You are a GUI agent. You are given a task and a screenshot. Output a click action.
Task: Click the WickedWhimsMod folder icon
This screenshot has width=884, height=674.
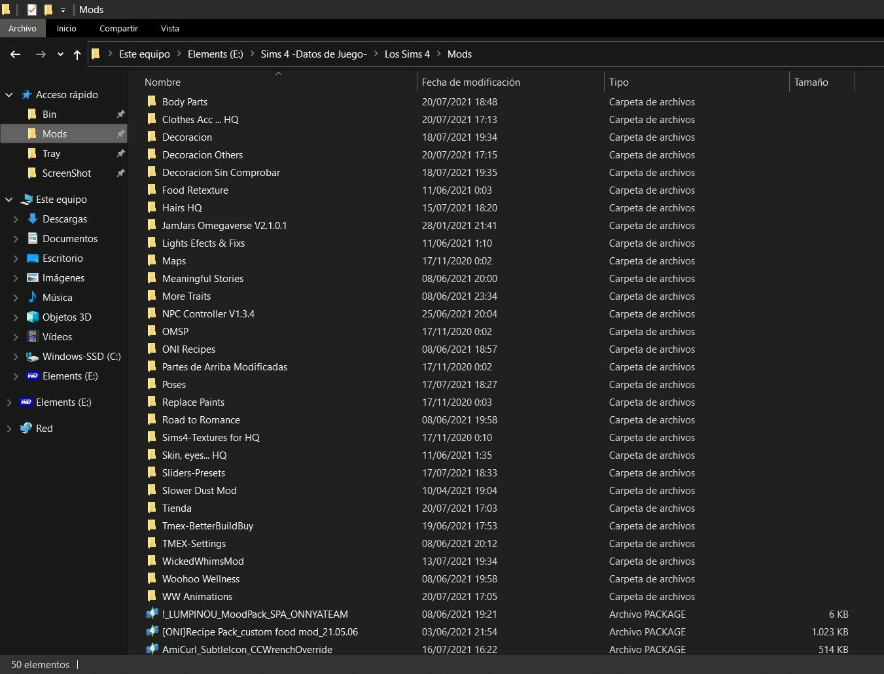point(152,561)
